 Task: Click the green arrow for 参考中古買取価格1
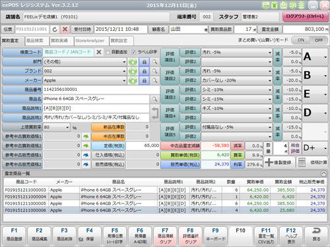pyautogui.click(x=86, y=136)
